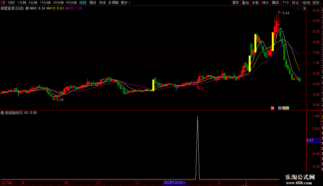Open 多股 multi-stock view

tap(255, 3)
